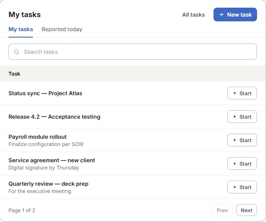Start the Status sync — Project Atlas task
266x222 pixels.
(242, 93)
